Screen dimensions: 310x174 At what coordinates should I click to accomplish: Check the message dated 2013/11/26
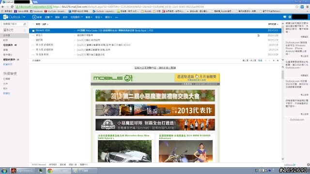[x=33, y=35]
